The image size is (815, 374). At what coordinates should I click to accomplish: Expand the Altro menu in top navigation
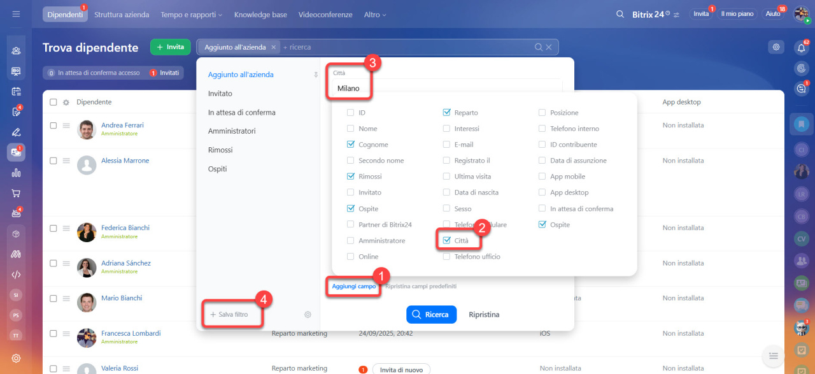[x=375, y=15]
